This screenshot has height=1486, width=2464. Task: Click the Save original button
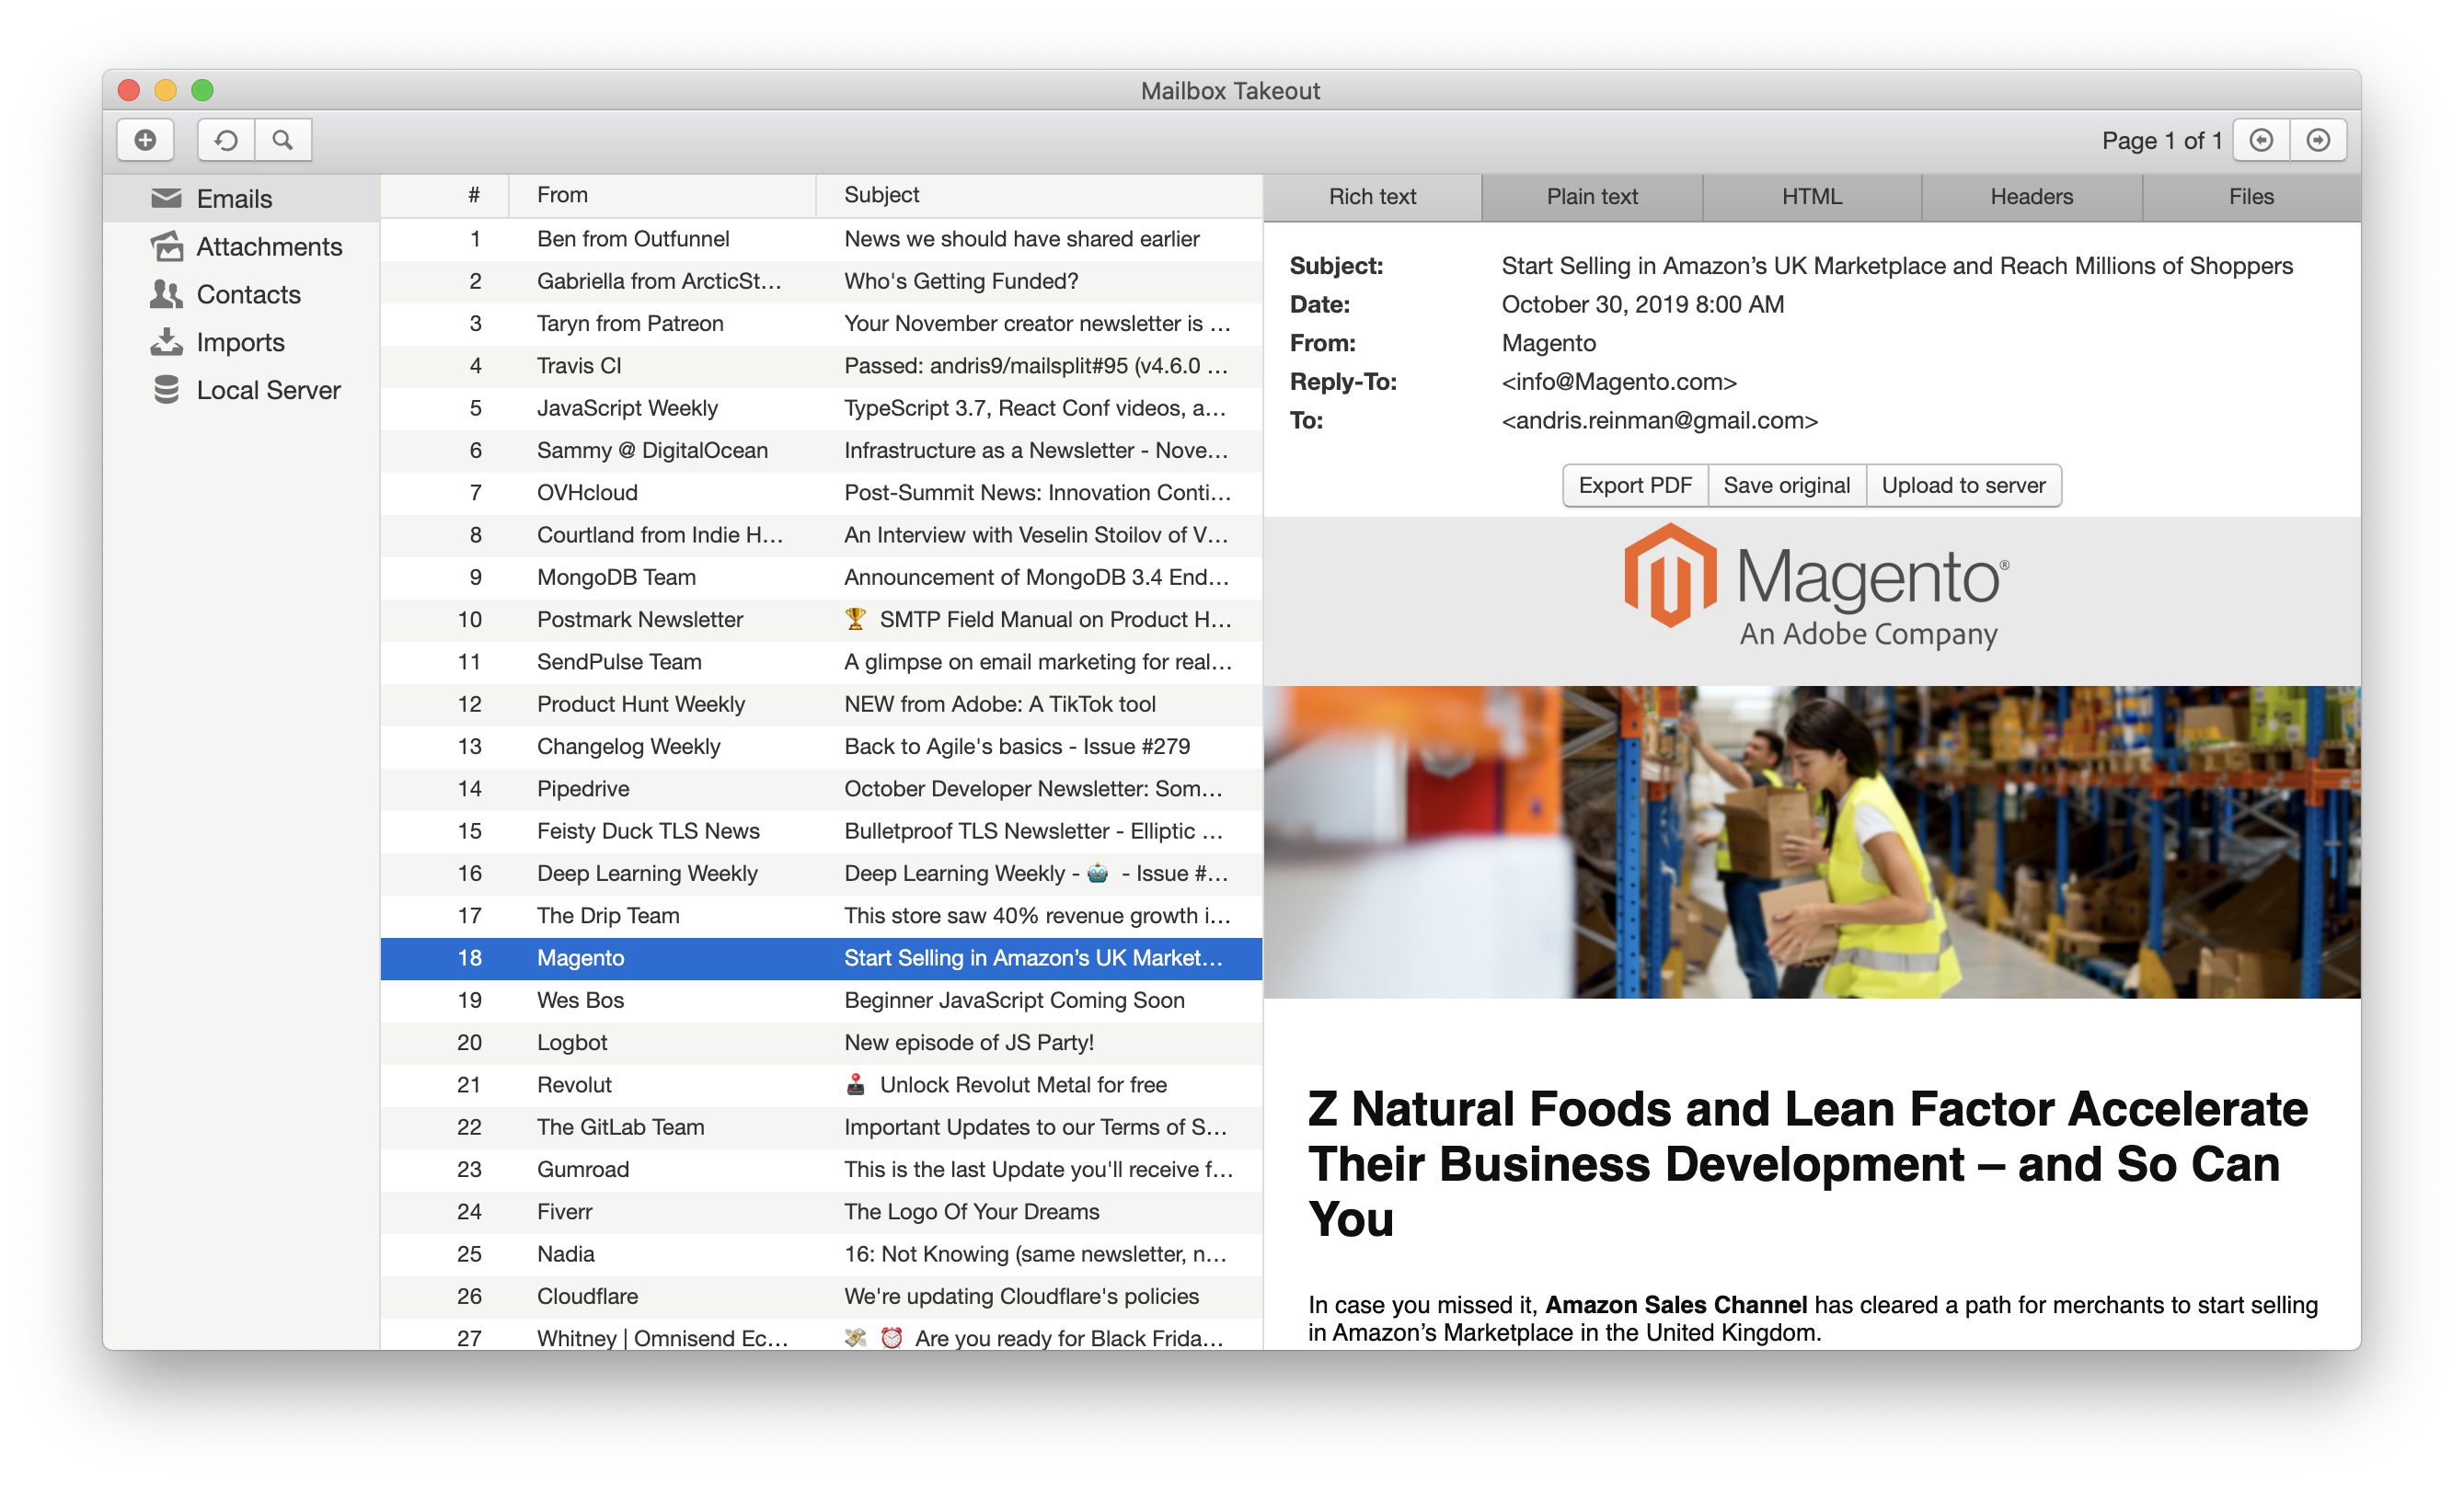pyautogui.click(x=1786, y=485)
